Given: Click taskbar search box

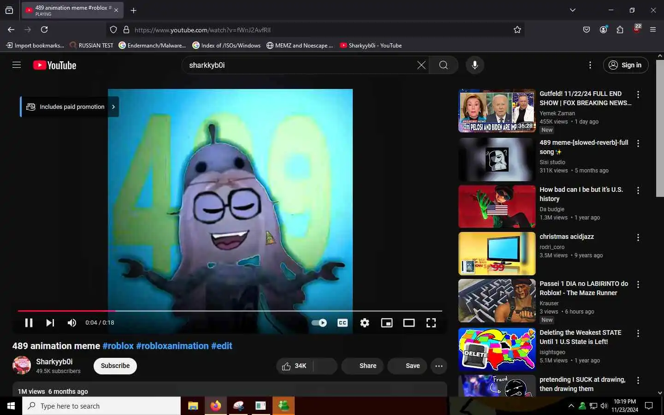Looking at the screenshot, I should [x=101, y=406].
